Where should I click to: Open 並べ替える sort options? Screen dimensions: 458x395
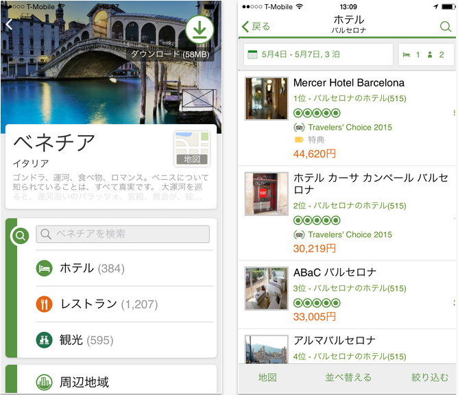point(348,377)
